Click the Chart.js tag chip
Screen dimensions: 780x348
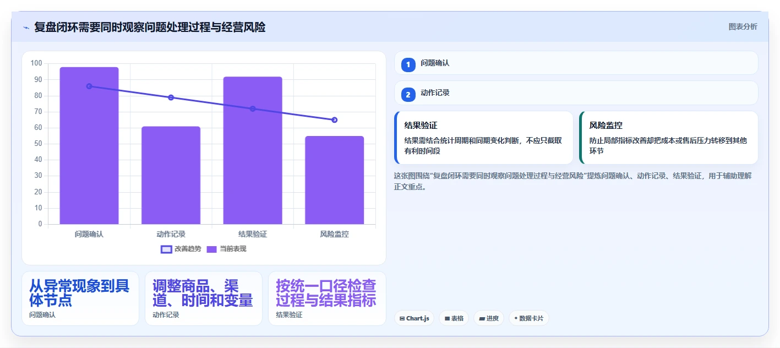414,318
